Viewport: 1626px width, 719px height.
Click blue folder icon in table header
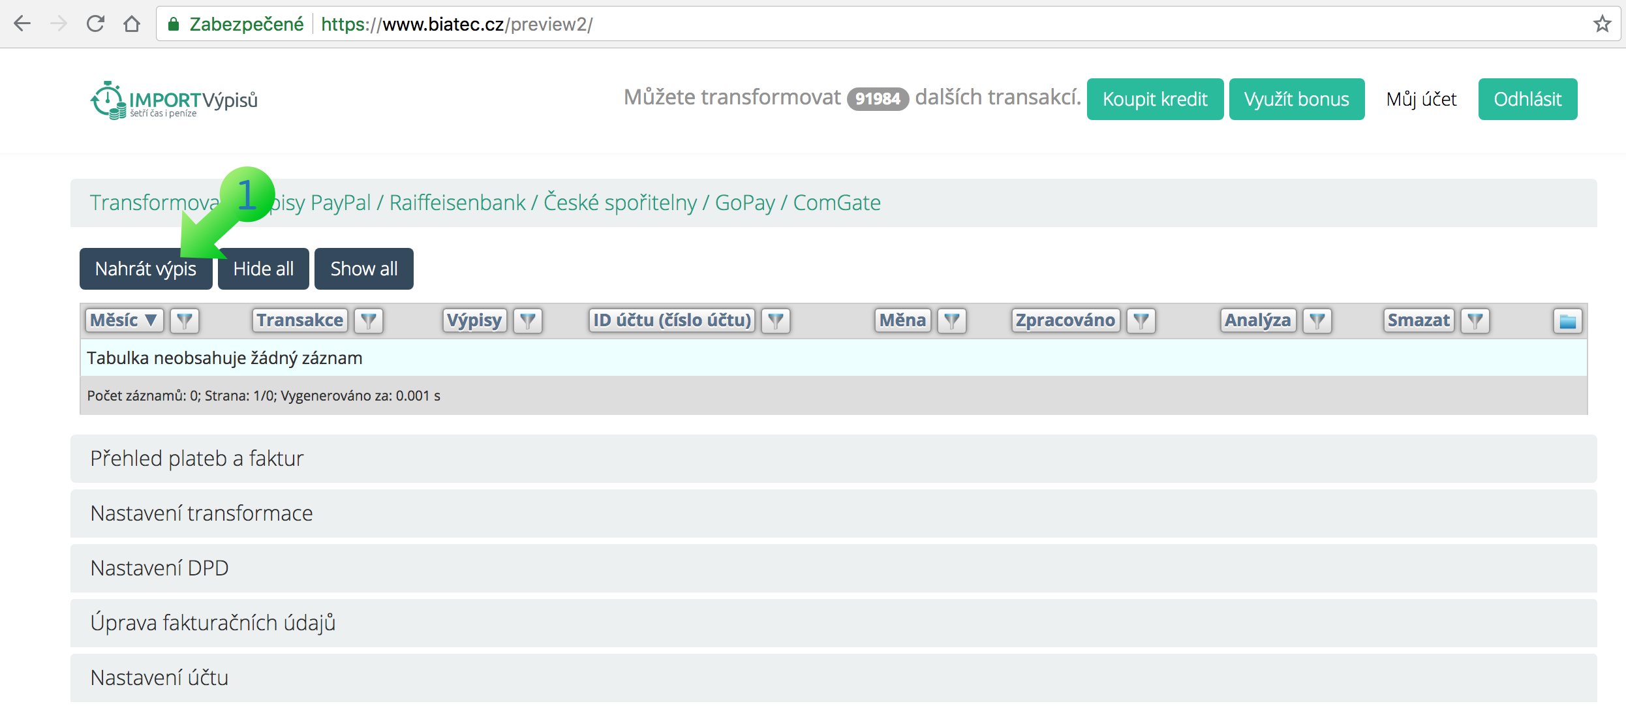click(x=1567, y=320)
